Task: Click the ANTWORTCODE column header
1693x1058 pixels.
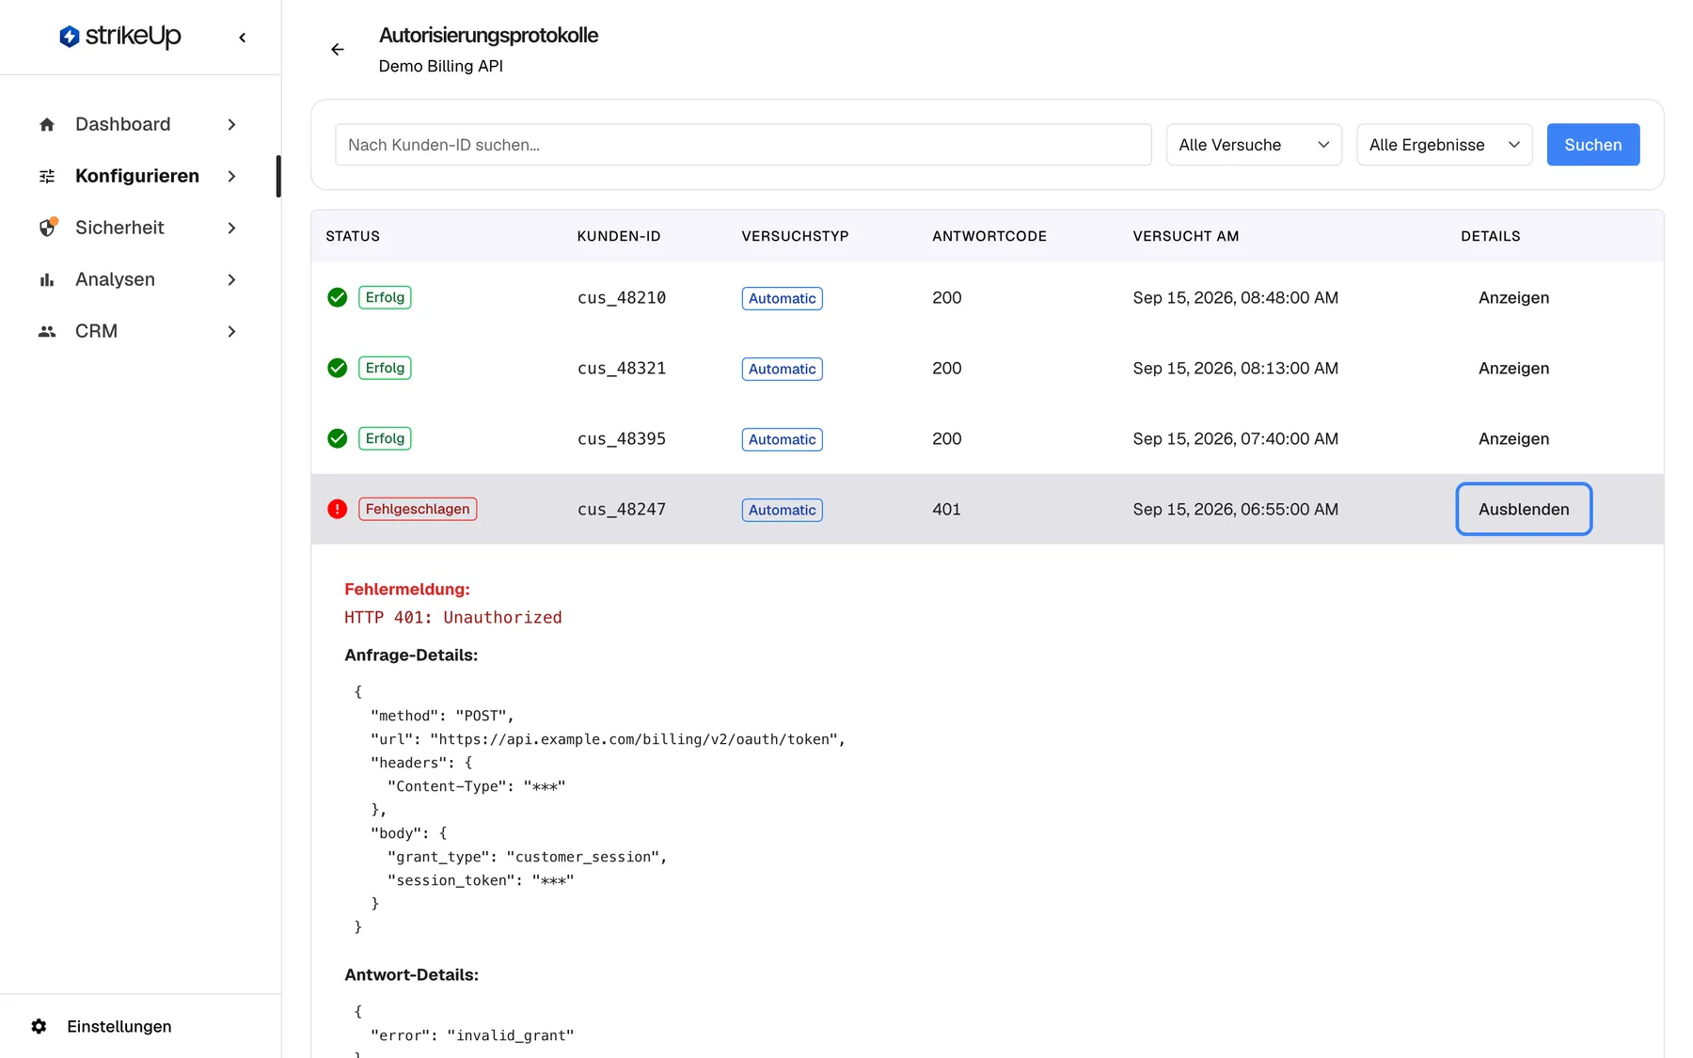Action: pos(989,237)
